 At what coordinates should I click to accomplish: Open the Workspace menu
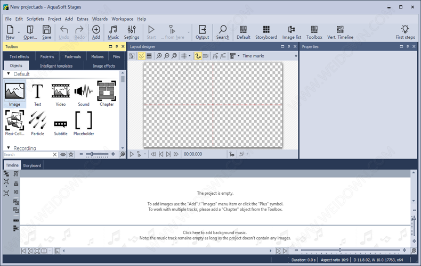[x=123, y=19]
